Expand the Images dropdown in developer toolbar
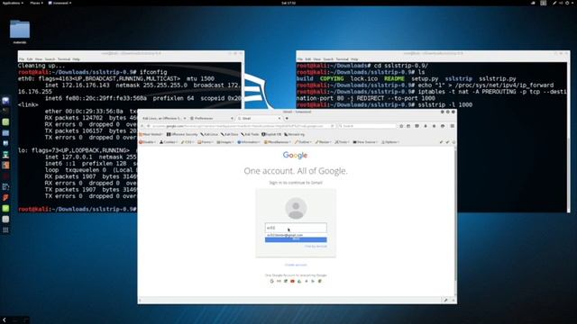This screenshot has height=324, width=577. [x=225, y=142]
